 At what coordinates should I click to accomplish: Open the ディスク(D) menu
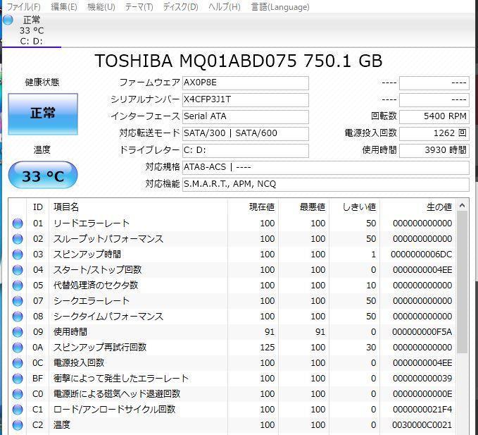(180, 7)
